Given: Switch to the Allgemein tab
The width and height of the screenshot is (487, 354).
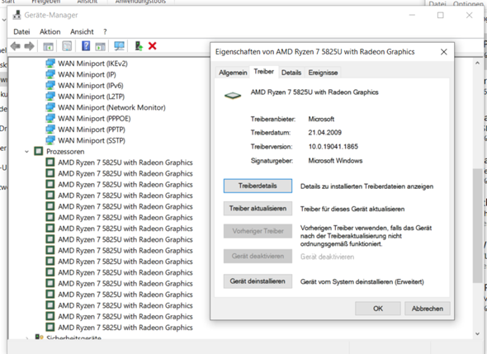Looking at the screenshot, I should (233, 73).
